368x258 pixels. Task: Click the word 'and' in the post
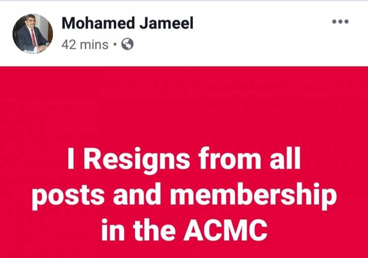(137, 194)
